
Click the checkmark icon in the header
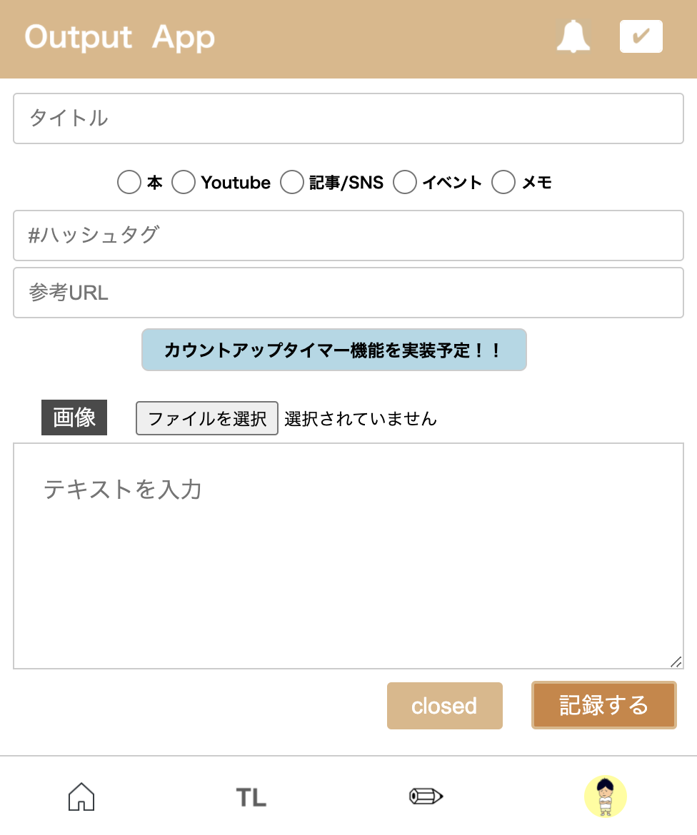[x=641, y=36]
